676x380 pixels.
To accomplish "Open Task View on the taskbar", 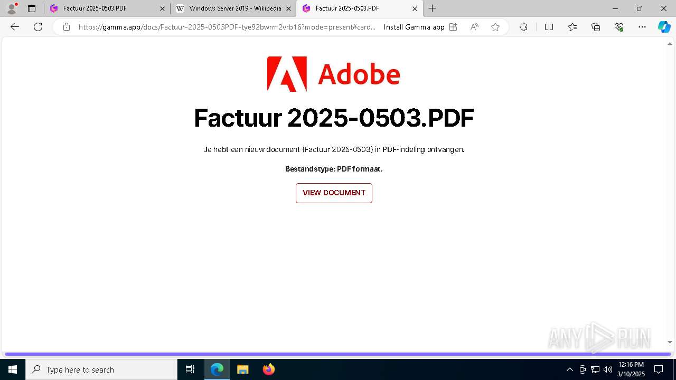I will tap(190, 369).
